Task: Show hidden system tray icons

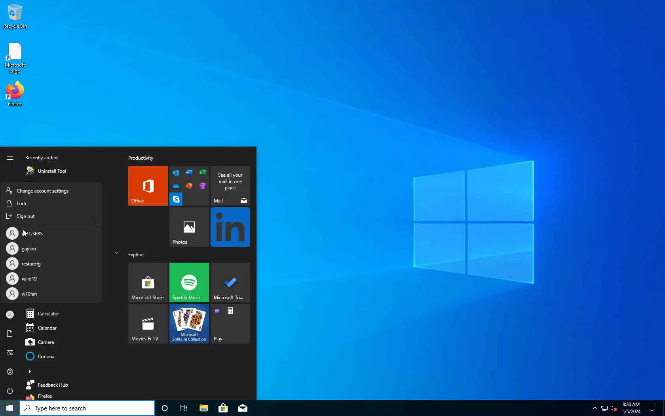Action: tap(595, 408)
